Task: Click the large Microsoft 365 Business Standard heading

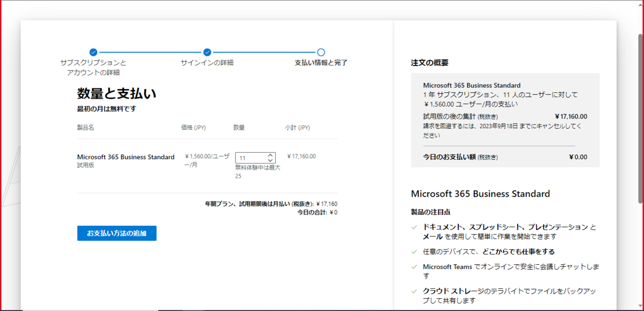Action: (x=480, y=194)
